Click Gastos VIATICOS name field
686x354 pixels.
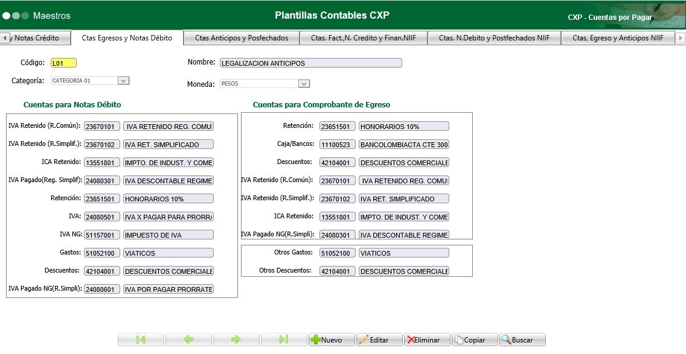point(168,253)
